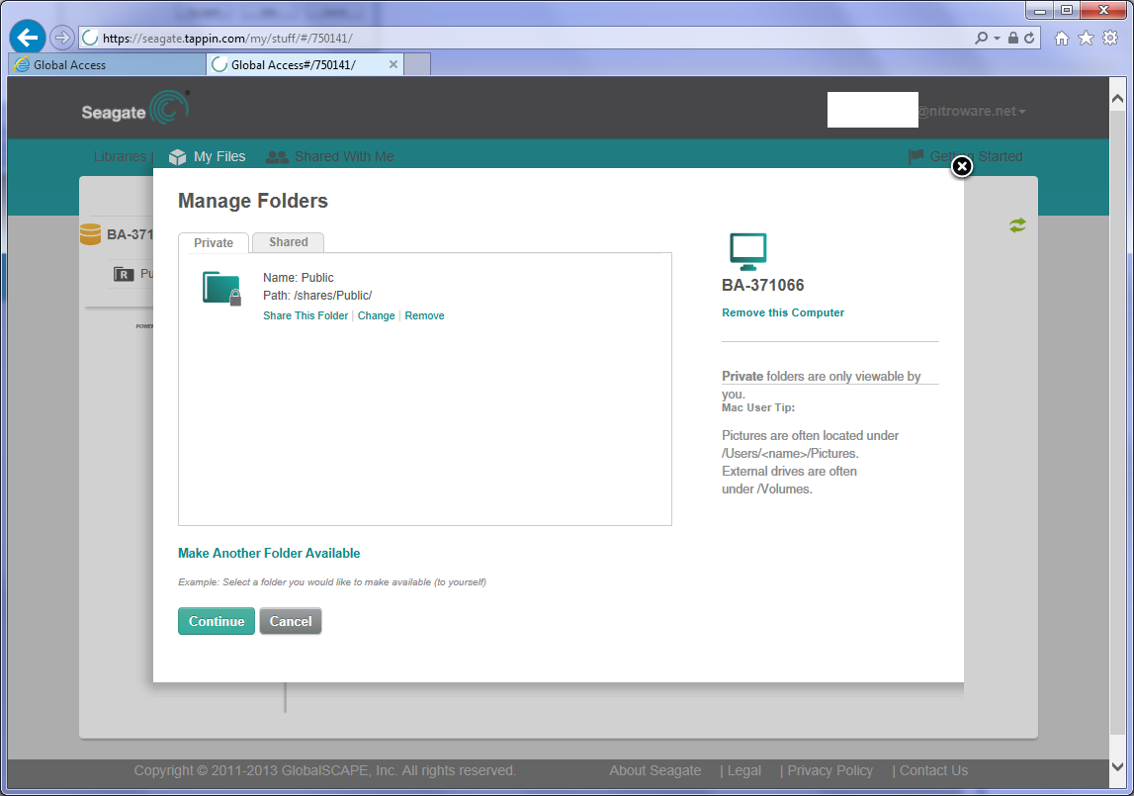Close the Global Access#/750141/ tab
Image resolution: width=1134 pixels, height=796 pixels.
[393, 64]
